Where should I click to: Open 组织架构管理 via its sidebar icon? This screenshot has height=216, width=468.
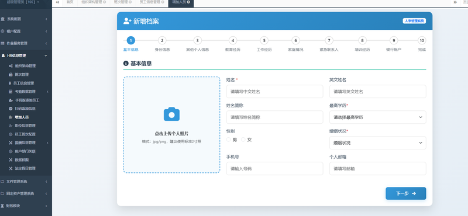(x=11, y=66)
